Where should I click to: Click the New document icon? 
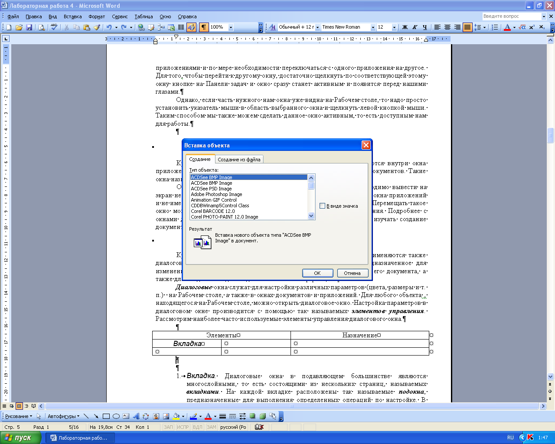point(9,27)
